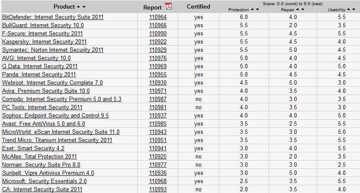Viewport: 360px width, 193px height.
Task: Select Microsoft Security Essentials 2.0 link
Action: coord(44,181)
